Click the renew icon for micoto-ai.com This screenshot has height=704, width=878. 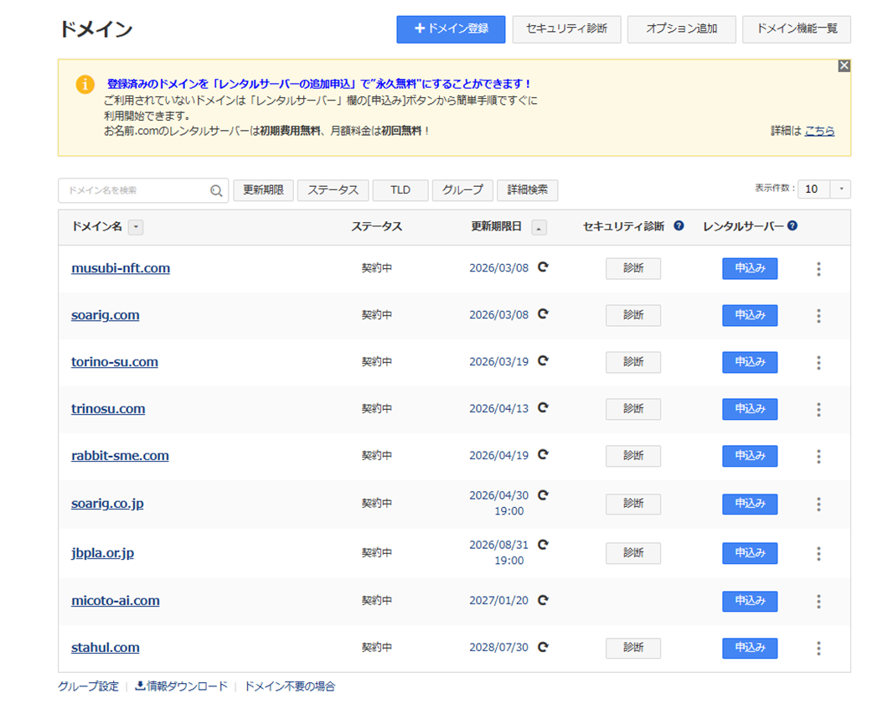[x=543, y=600]
